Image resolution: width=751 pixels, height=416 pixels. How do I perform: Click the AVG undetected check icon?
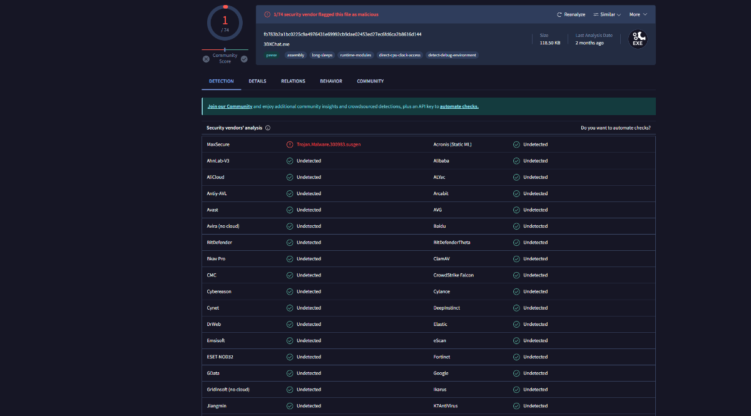coord(516,210)
